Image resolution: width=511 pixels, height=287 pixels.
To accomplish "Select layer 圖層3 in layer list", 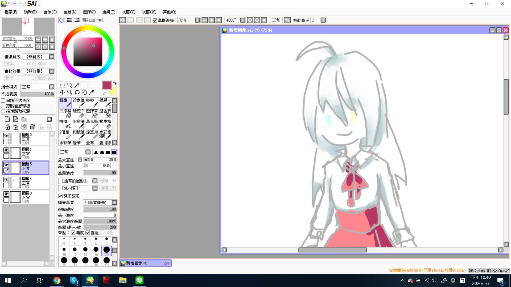I will coord(26,197).
